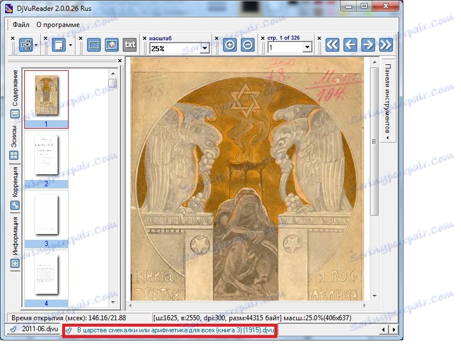Open the navigation tree toolbar button

(x=26, y=45)
